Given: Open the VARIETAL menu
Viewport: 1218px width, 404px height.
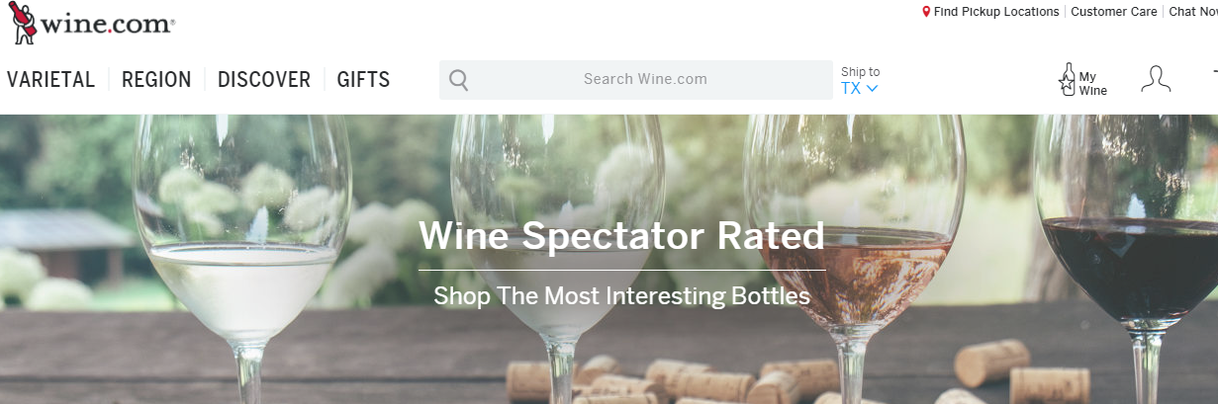Looking at the screenshot, I should pos(51,80).
